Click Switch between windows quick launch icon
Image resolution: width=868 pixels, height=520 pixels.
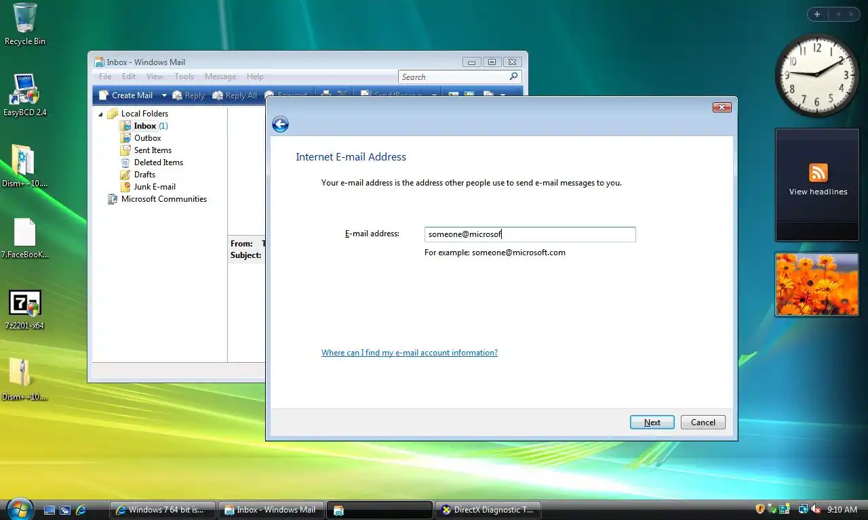(x=65, y=510)
